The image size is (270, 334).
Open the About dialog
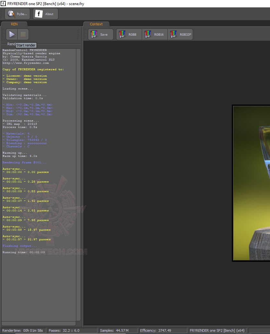pos(45,14)
